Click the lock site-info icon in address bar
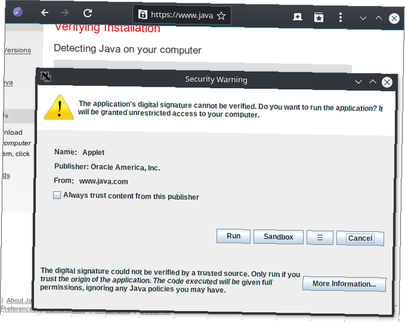Screen dimensions: 405x323 (143, 15)
